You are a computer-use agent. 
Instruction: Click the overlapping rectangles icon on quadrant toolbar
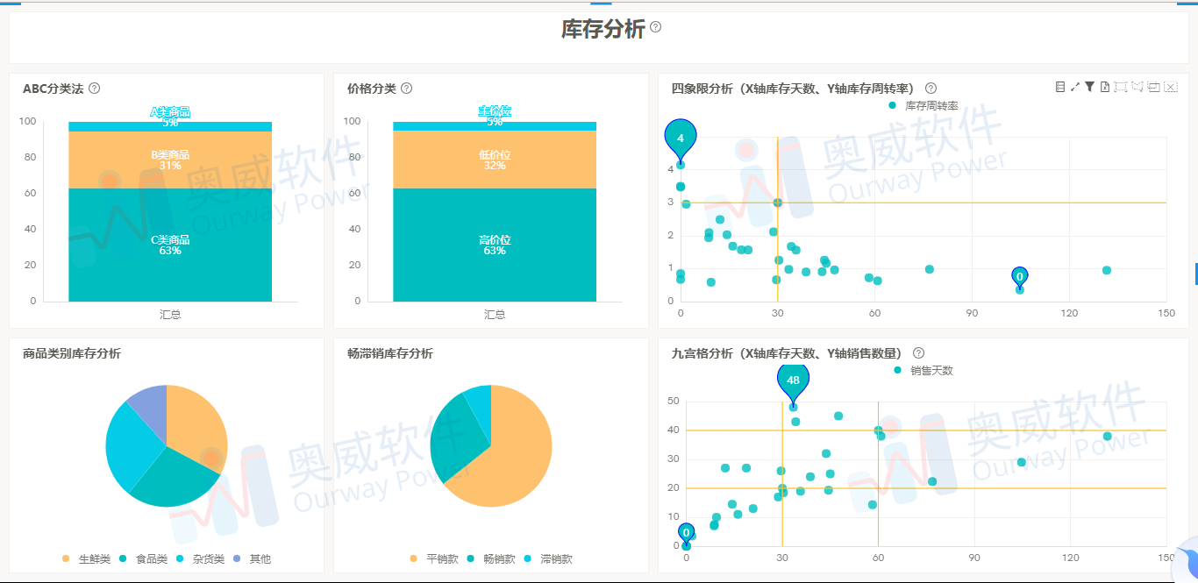click(1153, 87)
